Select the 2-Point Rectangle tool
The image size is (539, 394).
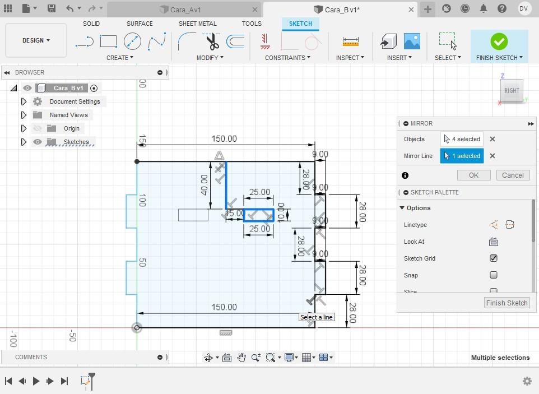[x=108, y=41]
